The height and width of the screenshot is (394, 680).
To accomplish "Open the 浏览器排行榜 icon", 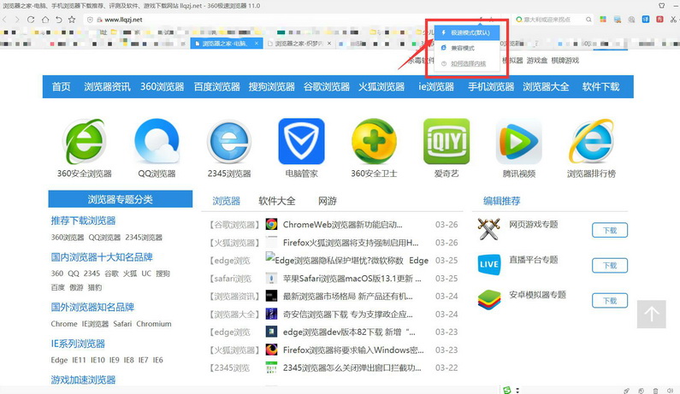I will tap(591, 141).
